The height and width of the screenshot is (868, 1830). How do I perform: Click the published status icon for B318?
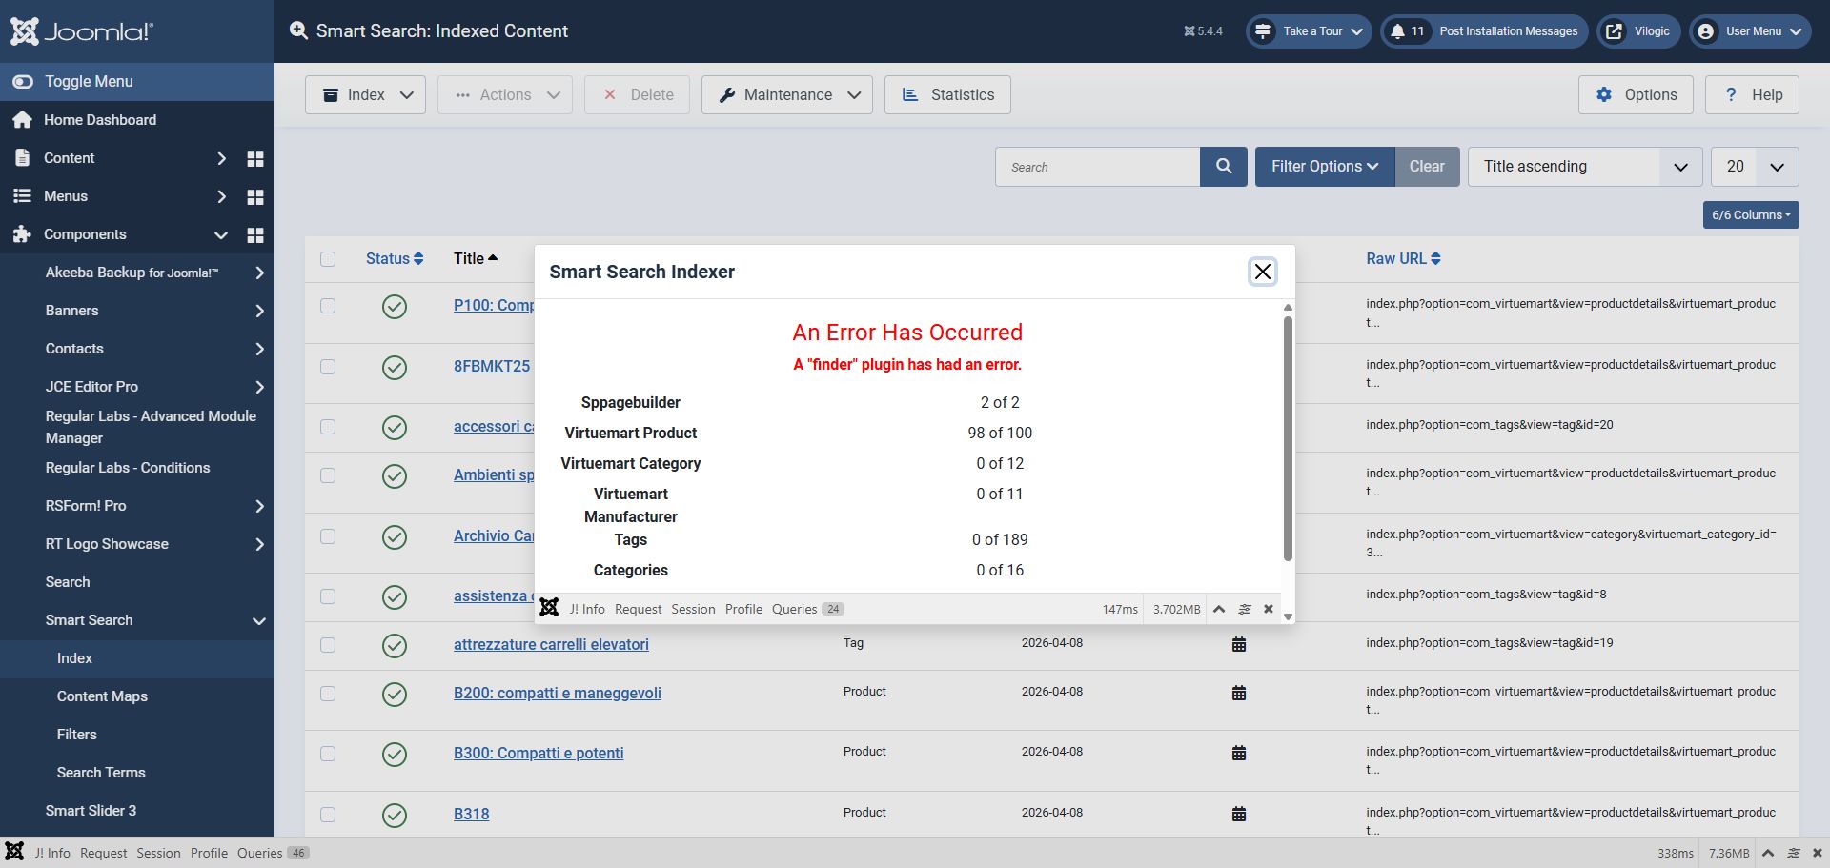coord(394,815)
